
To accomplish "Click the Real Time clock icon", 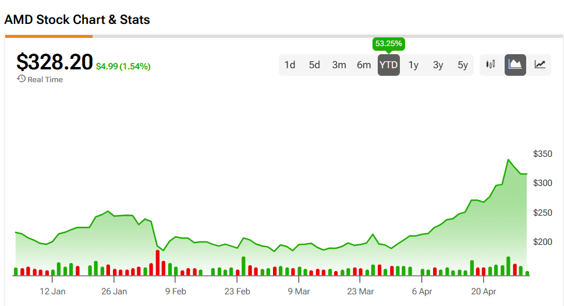I will click(22, 79).
